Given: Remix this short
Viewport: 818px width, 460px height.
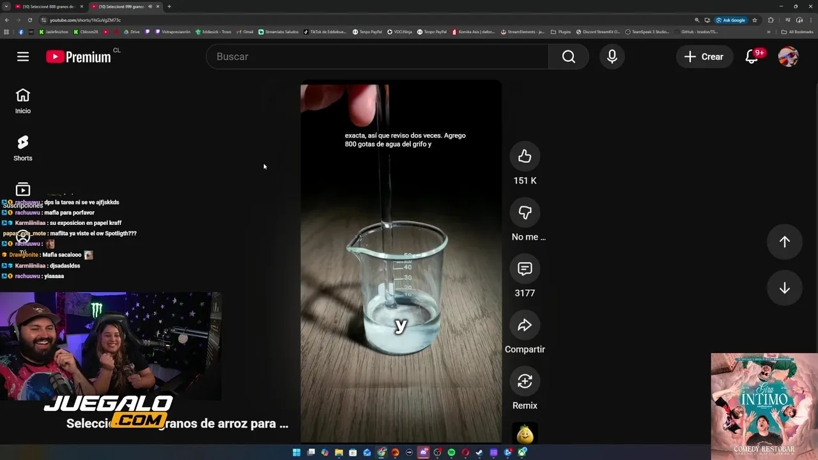Looking at the screenshot, I should pos(525,381).
